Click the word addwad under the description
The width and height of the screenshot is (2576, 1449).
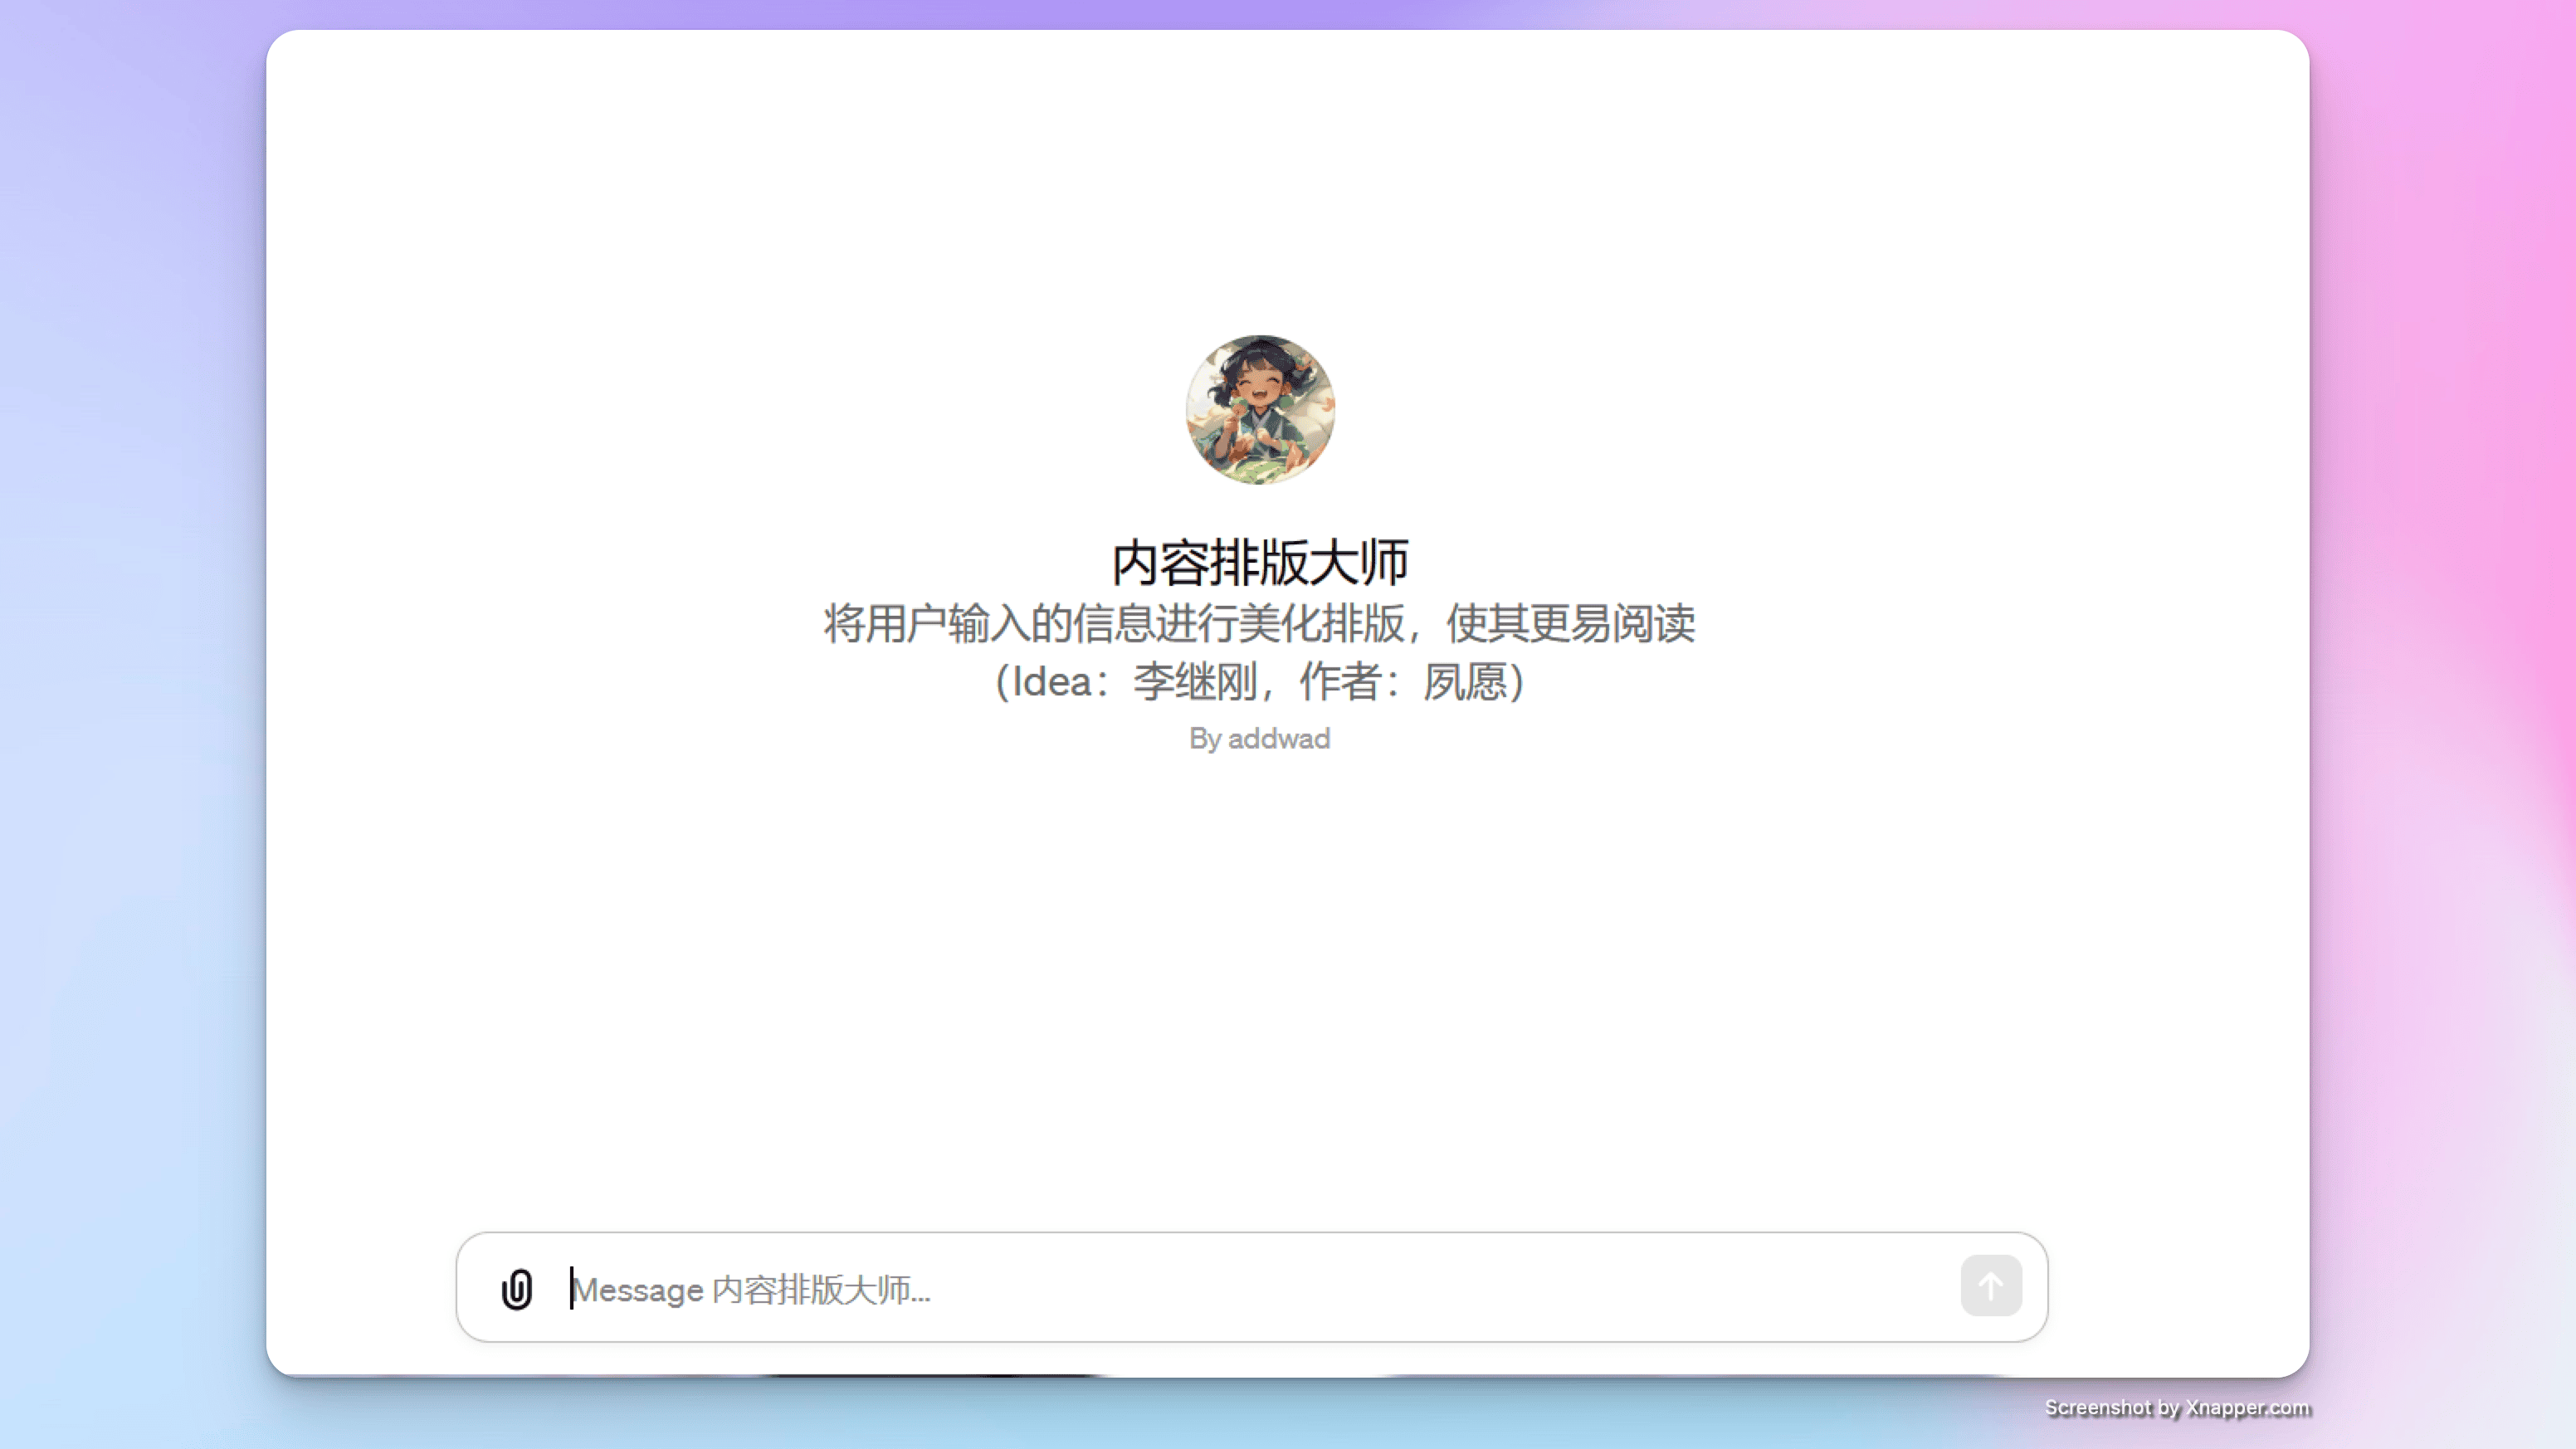(1278, 738)
